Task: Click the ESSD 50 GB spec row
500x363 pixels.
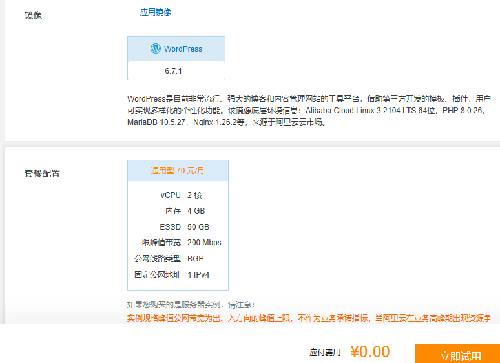Action: pos(178,227)
